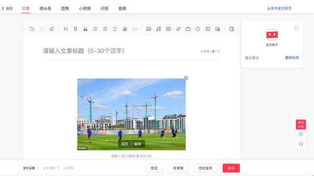Viewport: 314px width, 176px height.
Task: Open the 小视频 tab
Action: point(85,8)
